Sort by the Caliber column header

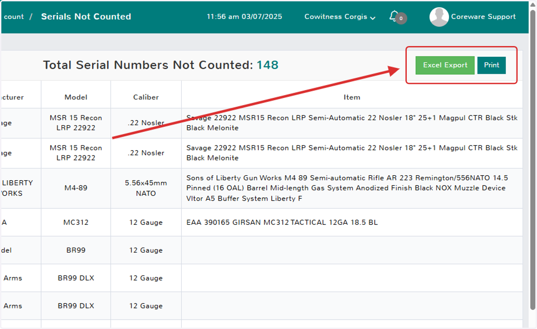pos(146,97)
